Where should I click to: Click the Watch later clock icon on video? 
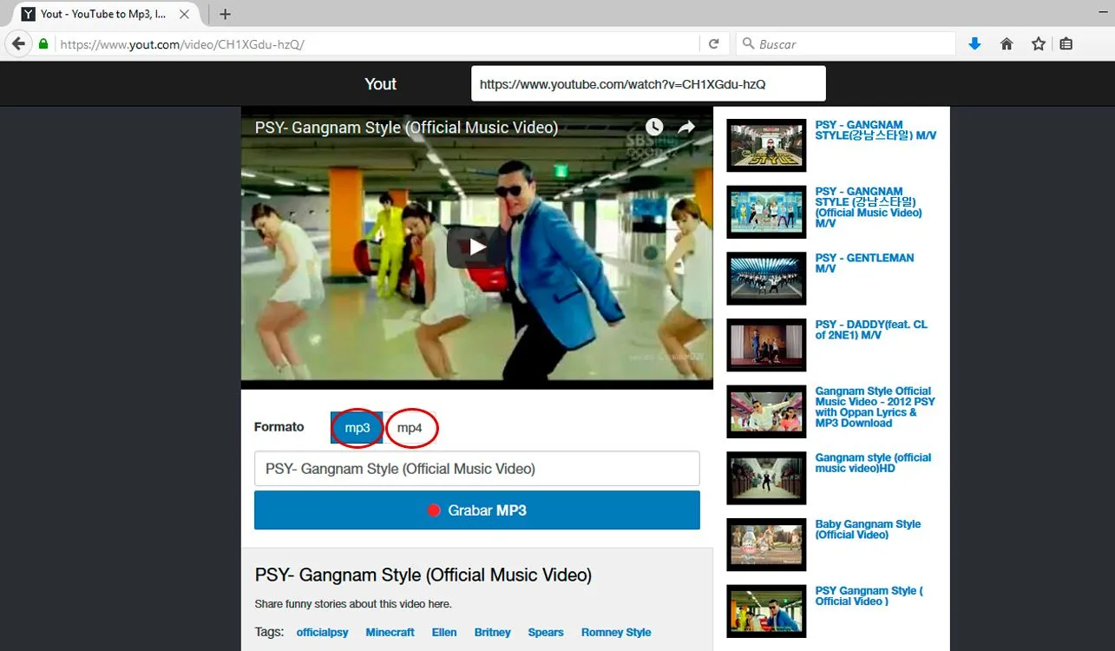point(653,128)
